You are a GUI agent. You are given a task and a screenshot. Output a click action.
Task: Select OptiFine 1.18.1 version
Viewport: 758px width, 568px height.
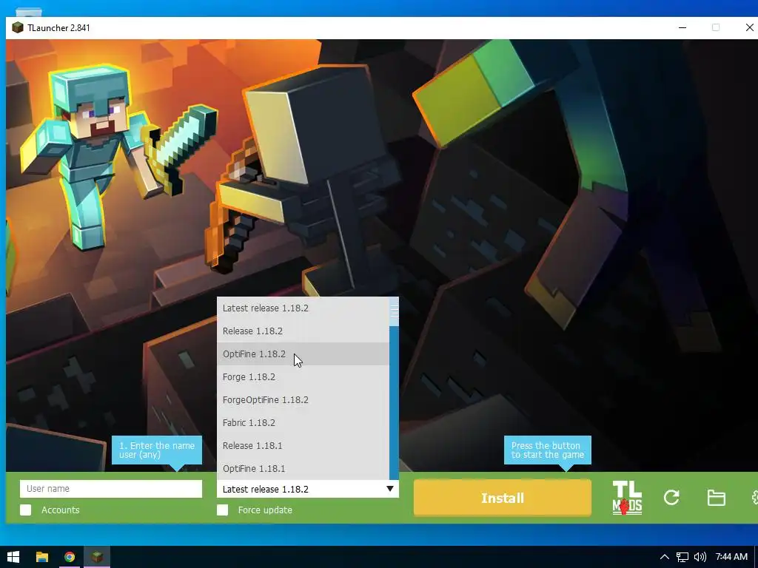click(x=303, y=468)
